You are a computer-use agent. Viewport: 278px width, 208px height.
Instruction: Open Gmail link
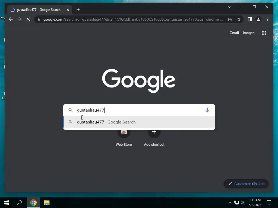click(234, 33)
